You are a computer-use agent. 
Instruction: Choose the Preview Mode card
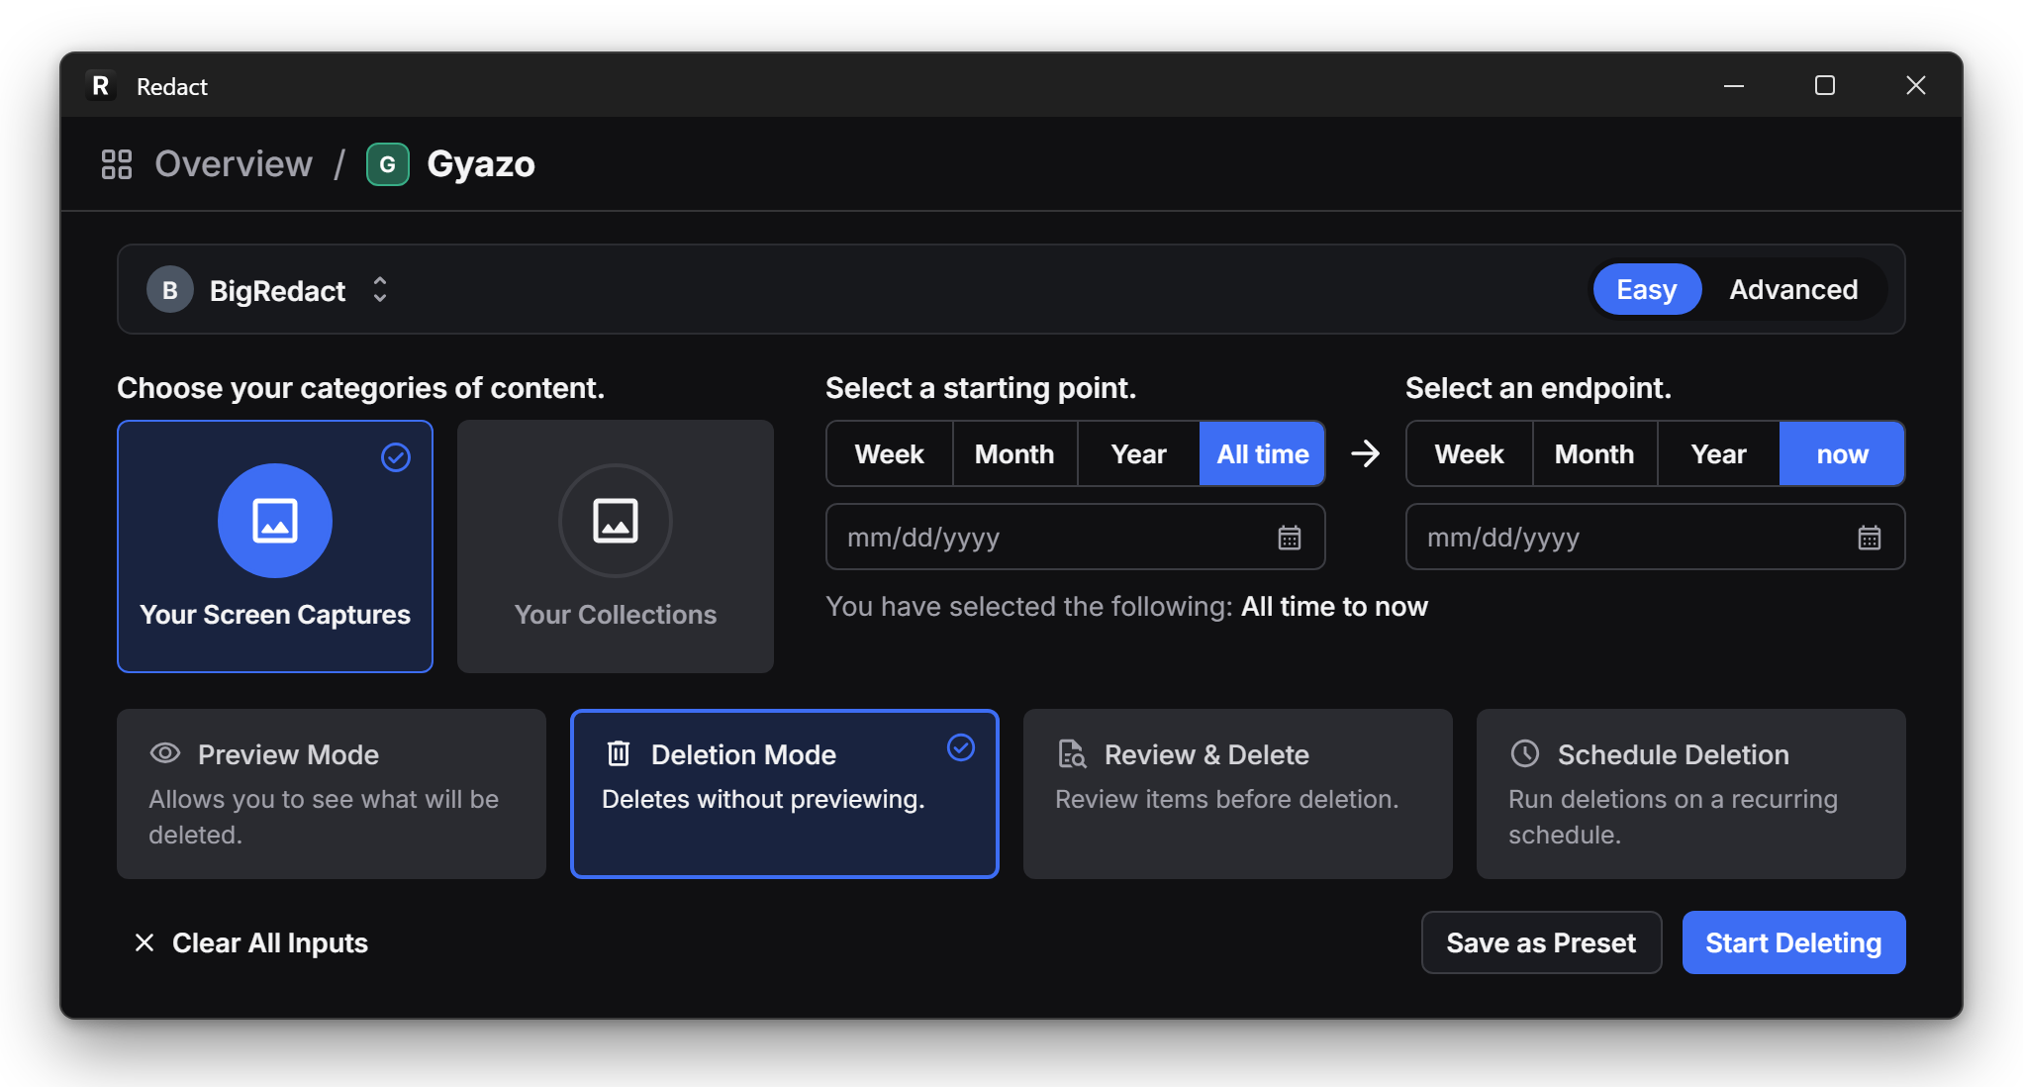click(332, 794)
